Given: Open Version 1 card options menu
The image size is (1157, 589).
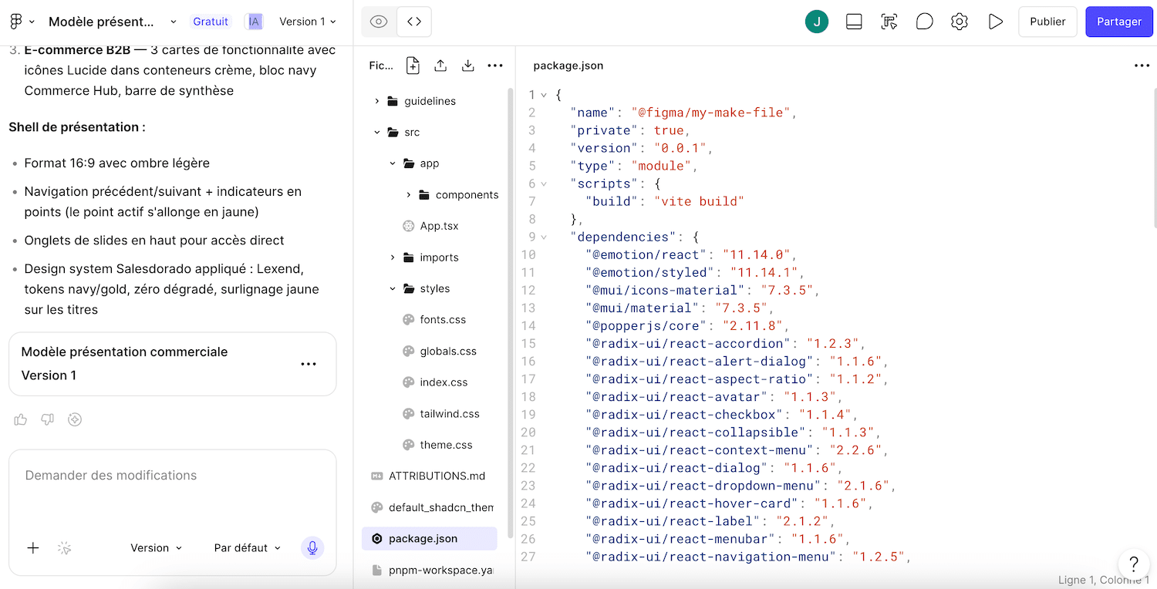Looking at the screenshot, I should click(309, 364).
